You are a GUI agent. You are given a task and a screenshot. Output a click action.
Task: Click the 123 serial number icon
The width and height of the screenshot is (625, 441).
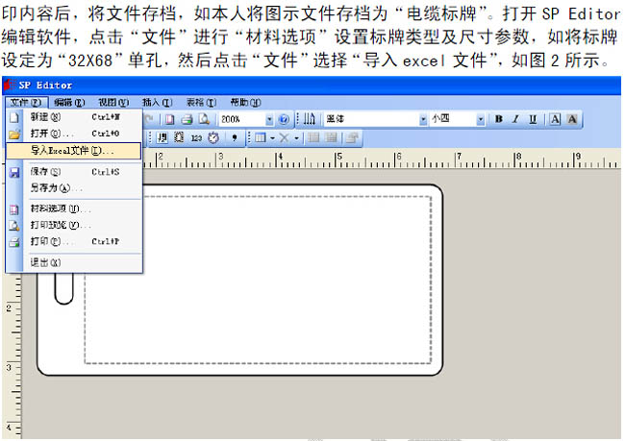[196, 137]
